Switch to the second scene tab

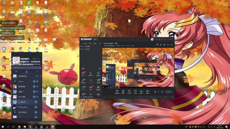90,44
